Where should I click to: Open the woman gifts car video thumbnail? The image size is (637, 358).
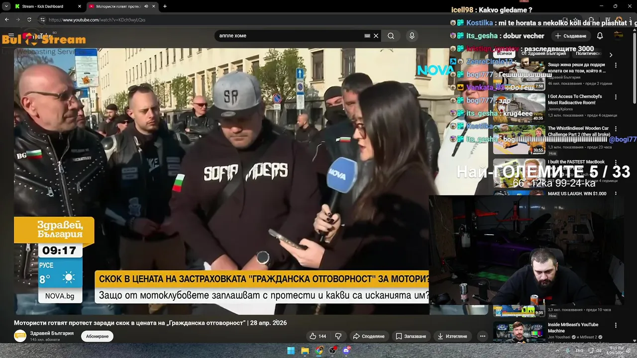pos(519,76)
